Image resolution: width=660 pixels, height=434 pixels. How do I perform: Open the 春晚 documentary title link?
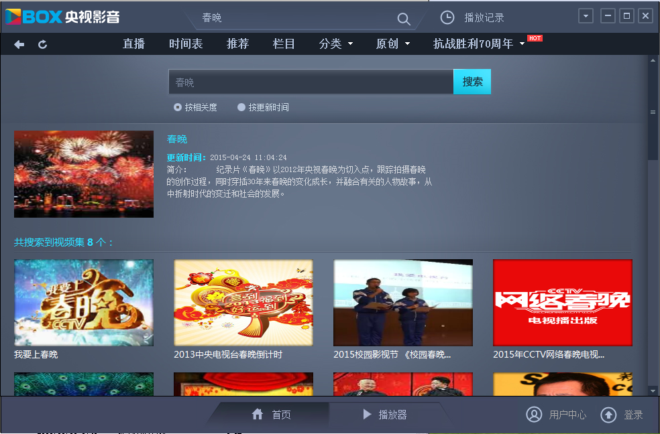177,139
